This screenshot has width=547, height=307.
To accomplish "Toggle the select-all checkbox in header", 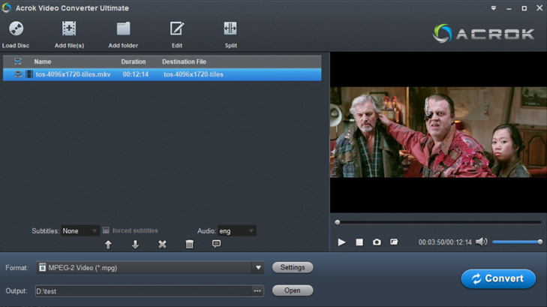I will point(18,62).
